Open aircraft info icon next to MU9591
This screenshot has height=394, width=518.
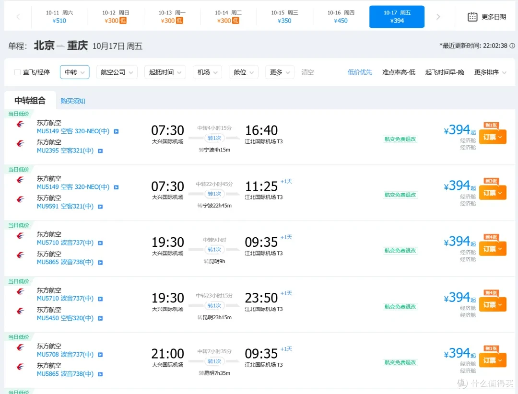(100, 207)
